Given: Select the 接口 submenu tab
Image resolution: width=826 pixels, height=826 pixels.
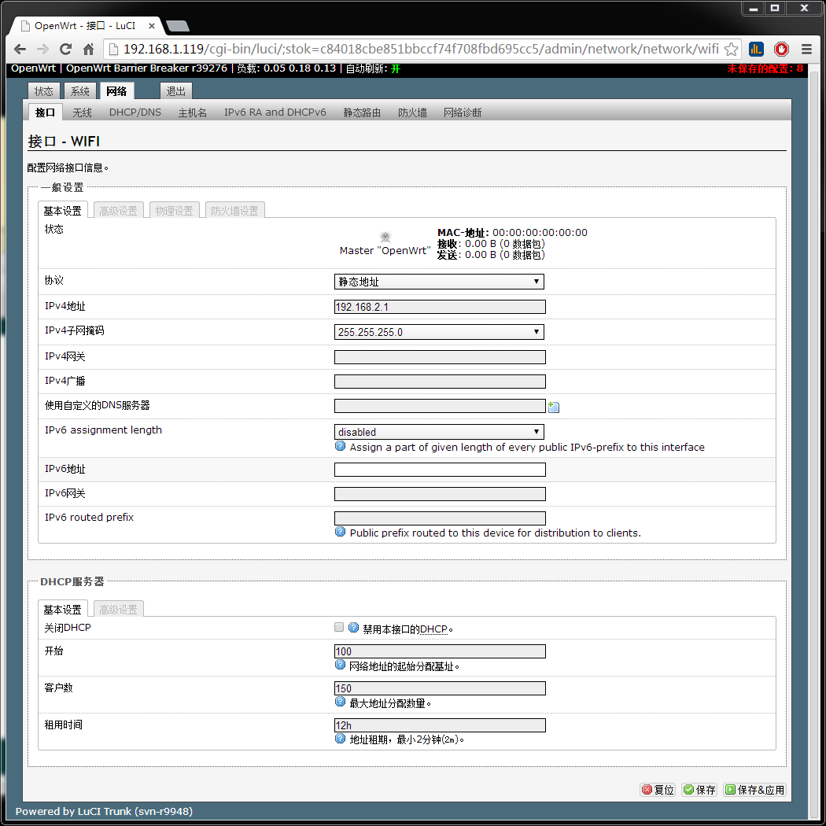Looking at the screenshot, I should click(x=45, y=112).
